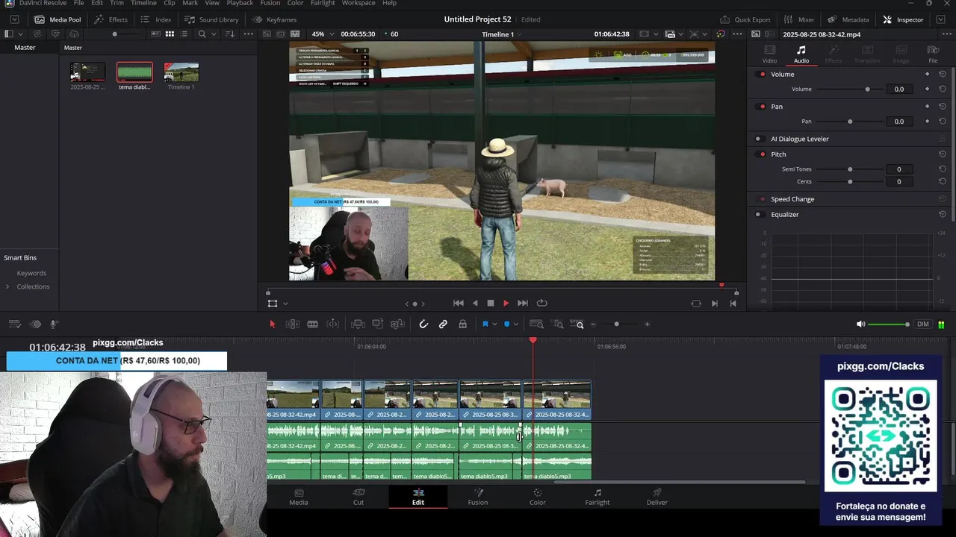Image resolution: width=956 pixels, height=537 pixels.
Task: Select the arrow Selection Mode tool
Action: click(272, 324)
